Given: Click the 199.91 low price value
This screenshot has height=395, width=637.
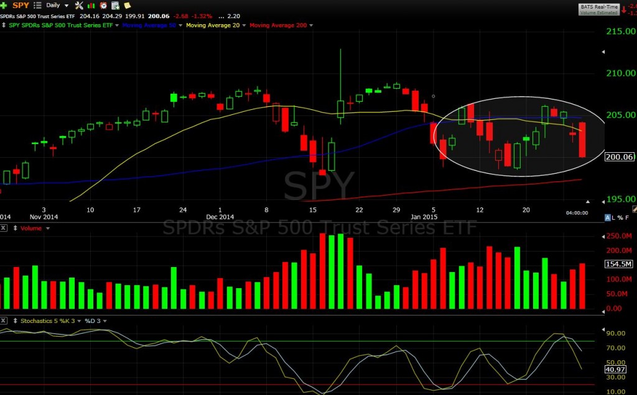Looking at the screenshot, I should (x=135, y=16).
